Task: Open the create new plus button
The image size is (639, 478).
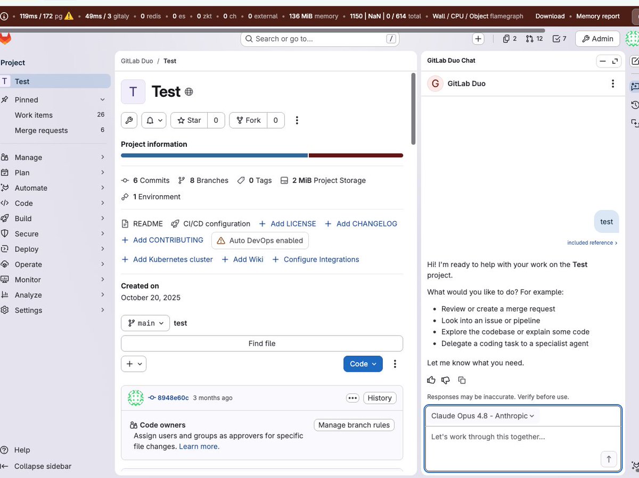Action: pyautogui.click(x=478, y=39)
